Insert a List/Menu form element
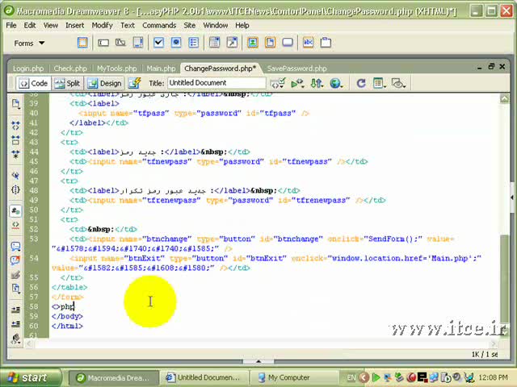 [215, 43]
